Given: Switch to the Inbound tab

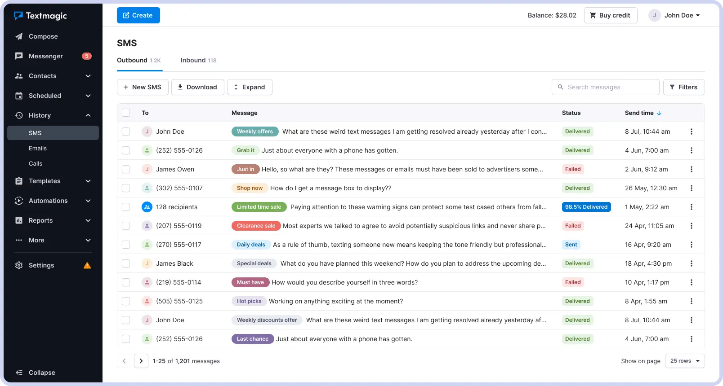Looking at the screenshot, I should 198,60.
